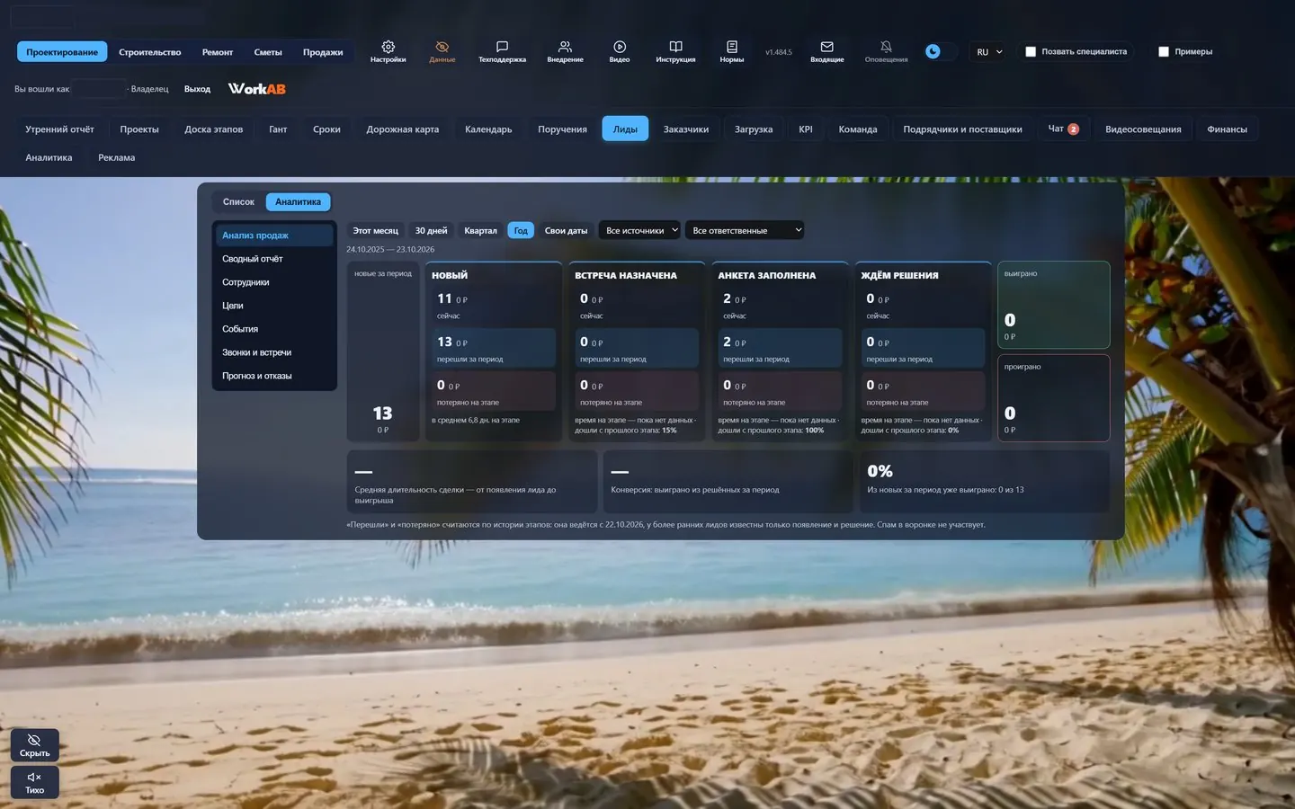Image resolution: width=1295 pixels, height=809 pixels.
Task: Expand the Все источники dropdown
Action: (639, 230)
